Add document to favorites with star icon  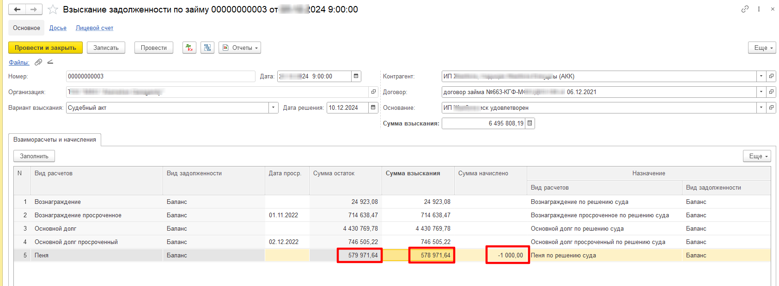(53, 9)
